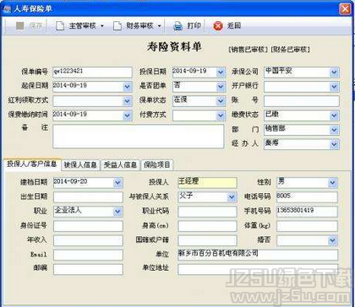Click the 国籍或户籍 input field

coord(207,240)
